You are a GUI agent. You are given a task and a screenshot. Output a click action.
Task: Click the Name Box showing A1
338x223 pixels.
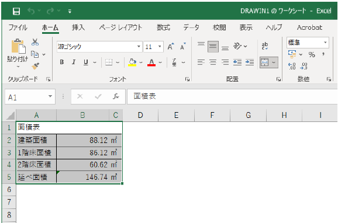tap(30, 97)
